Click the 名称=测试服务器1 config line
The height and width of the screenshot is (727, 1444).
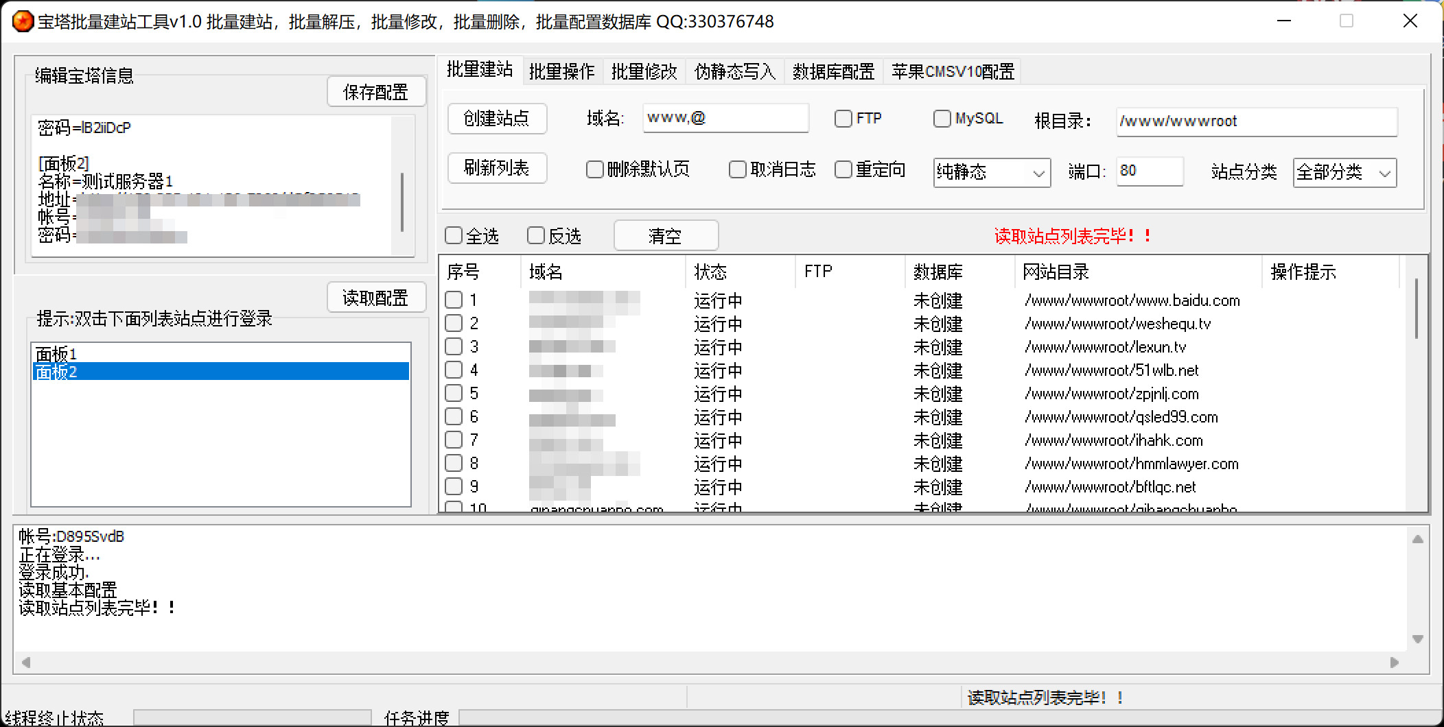[105, 181]
